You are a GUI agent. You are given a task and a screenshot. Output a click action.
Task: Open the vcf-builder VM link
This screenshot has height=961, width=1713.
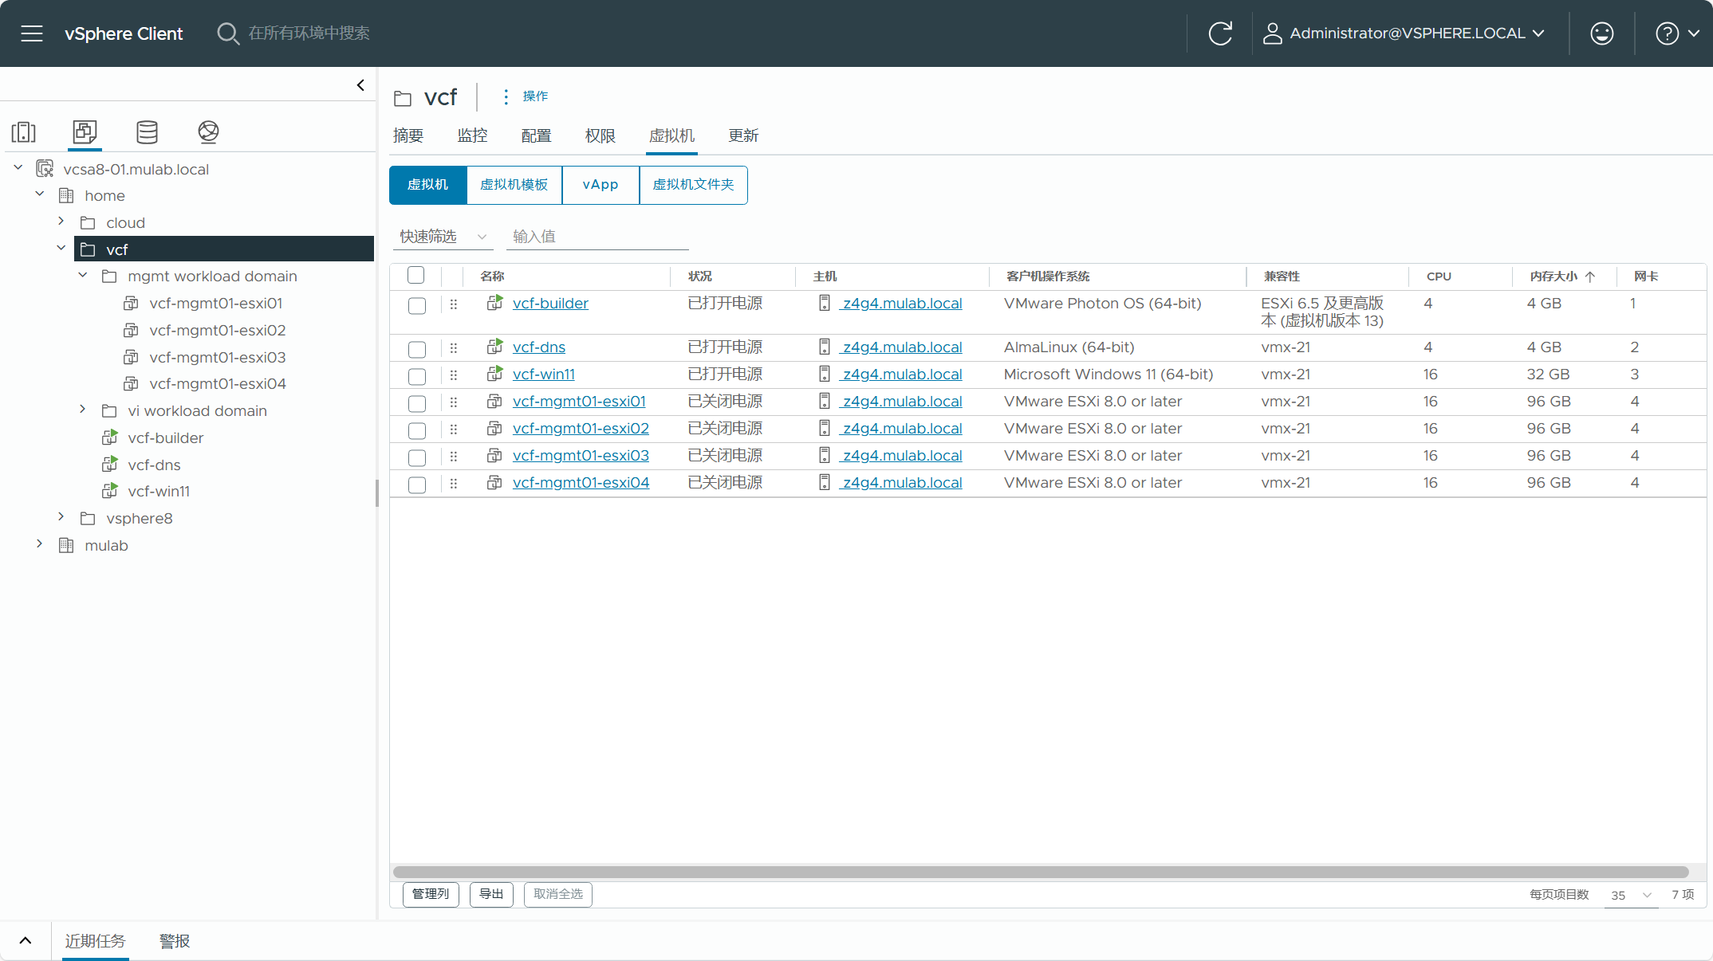coord(550,304)
